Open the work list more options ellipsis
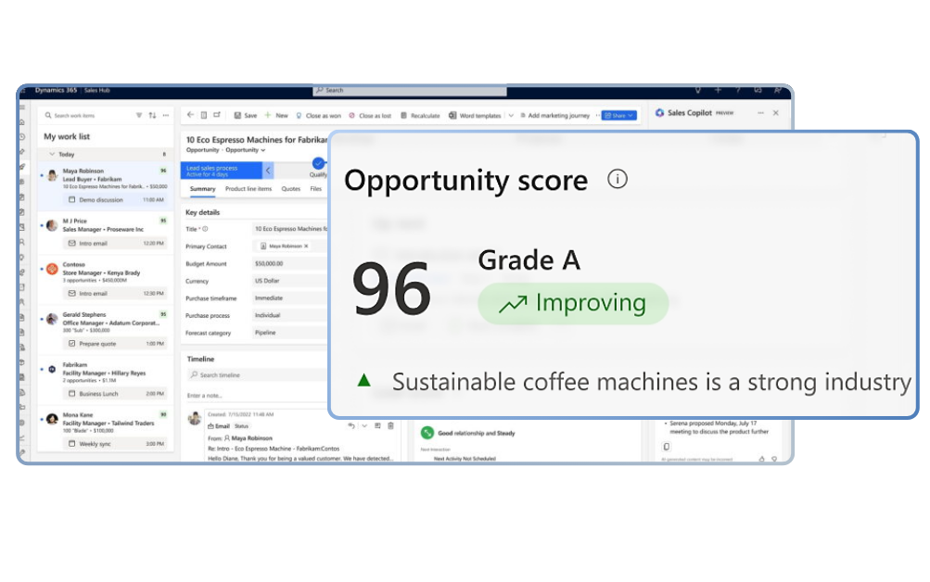Screen dimensions: 930x582 166,116
